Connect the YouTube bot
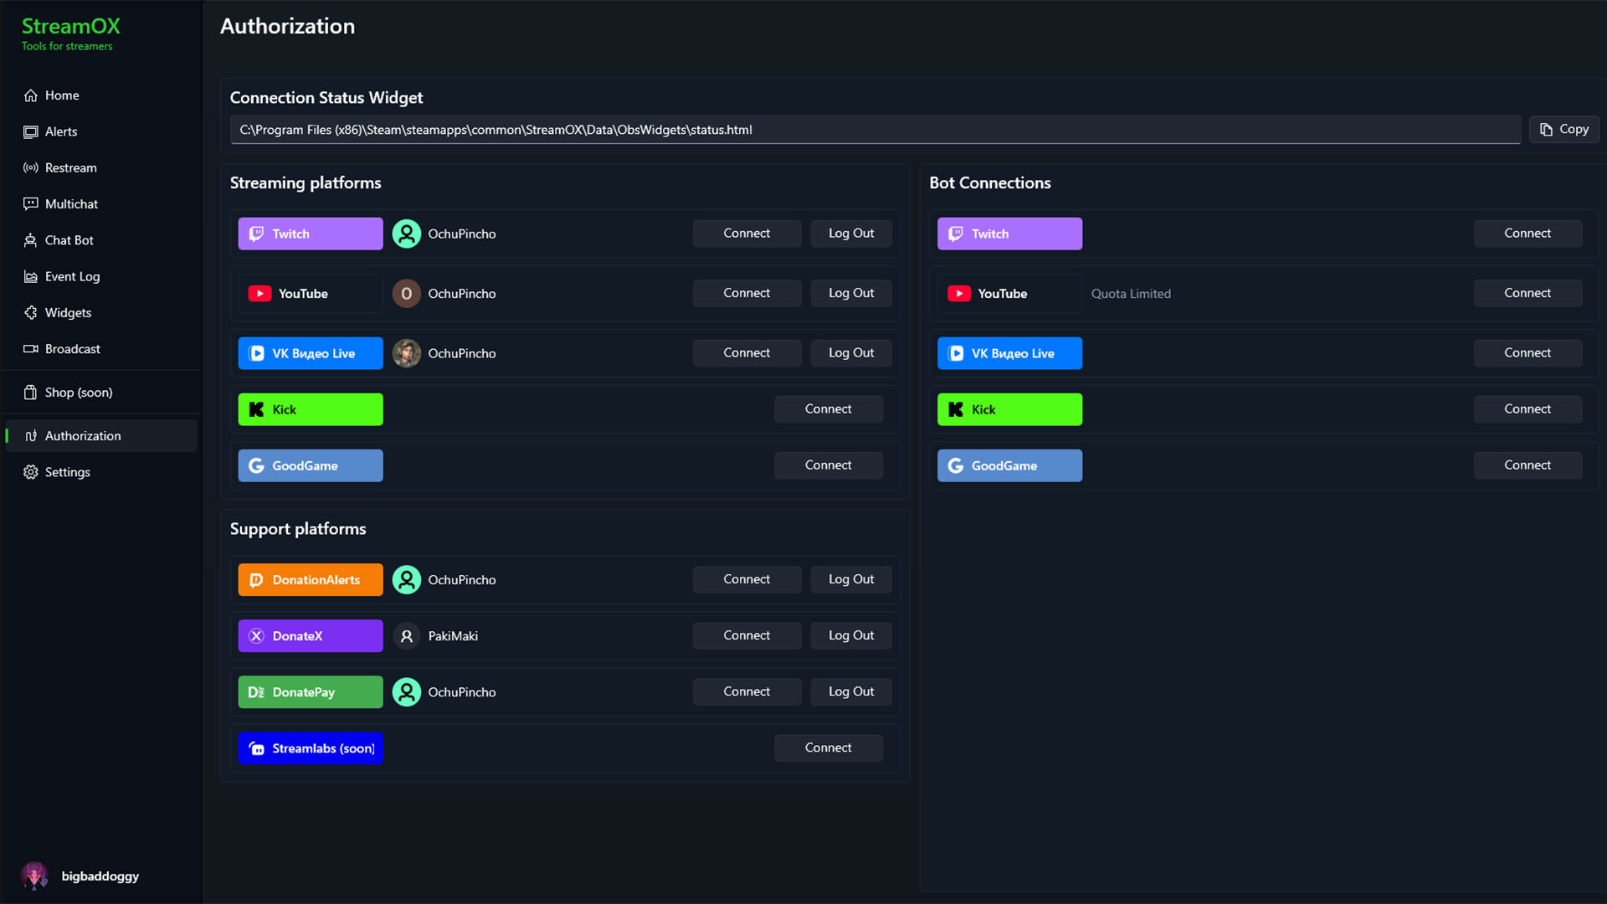Viewport: 1607px width, 904px height. tap(1527, 293)
